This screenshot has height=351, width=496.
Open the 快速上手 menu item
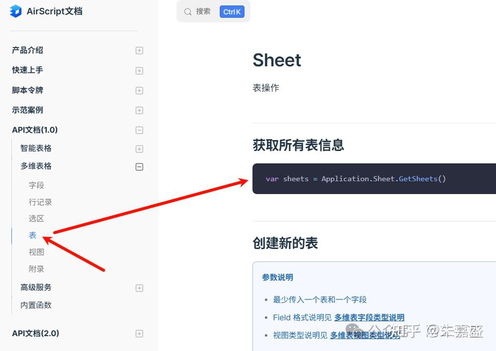tap(27, 70)
